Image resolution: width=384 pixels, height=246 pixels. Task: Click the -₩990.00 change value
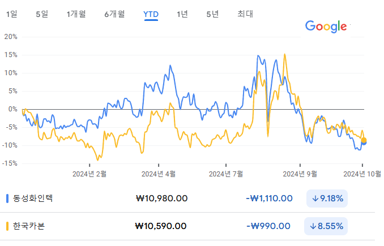click(268, 226)
